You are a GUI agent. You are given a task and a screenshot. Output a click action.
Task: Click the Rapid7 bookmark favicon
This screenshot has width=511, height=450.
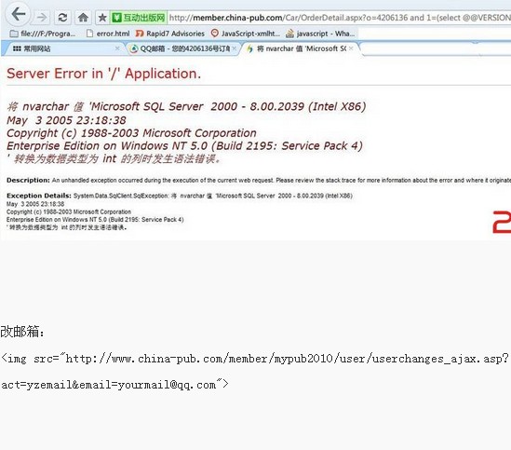pos(140,34)
